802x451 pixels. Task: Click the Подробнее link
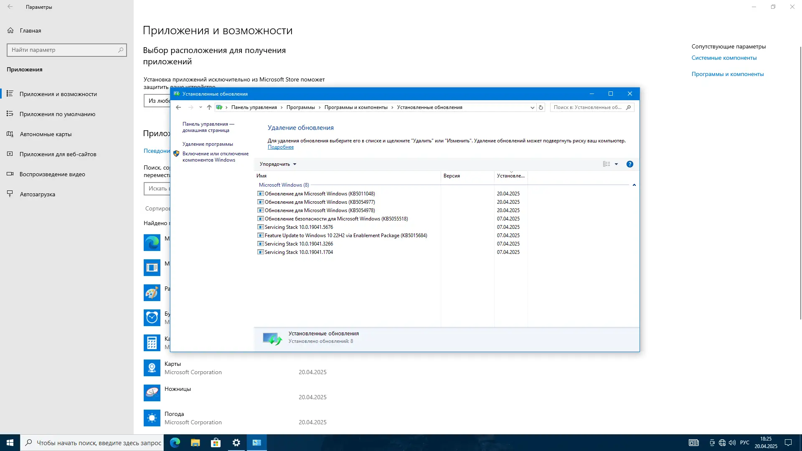point(280,147)
